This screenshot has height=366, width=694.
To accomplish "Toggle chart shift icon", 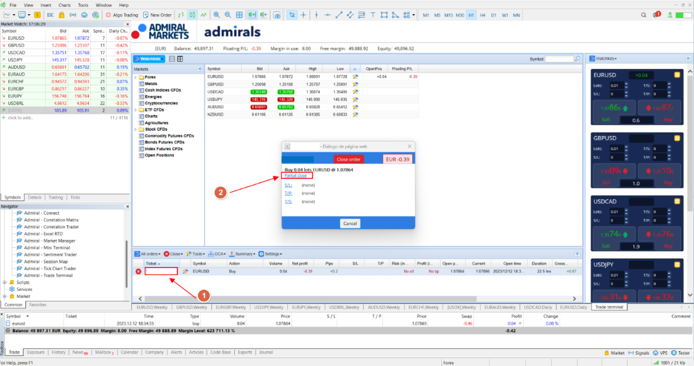I will (263, 15).
